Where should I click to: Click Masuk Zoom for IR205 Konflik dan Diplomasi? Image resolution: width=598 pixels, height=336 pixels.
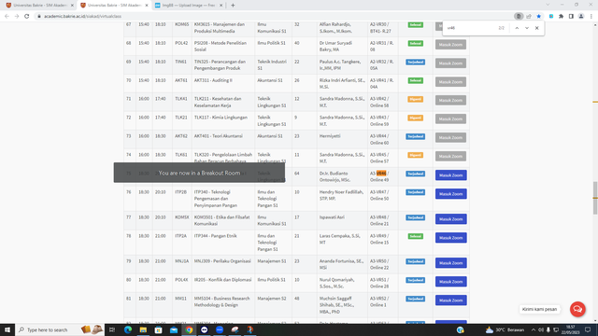coord(450,282)
